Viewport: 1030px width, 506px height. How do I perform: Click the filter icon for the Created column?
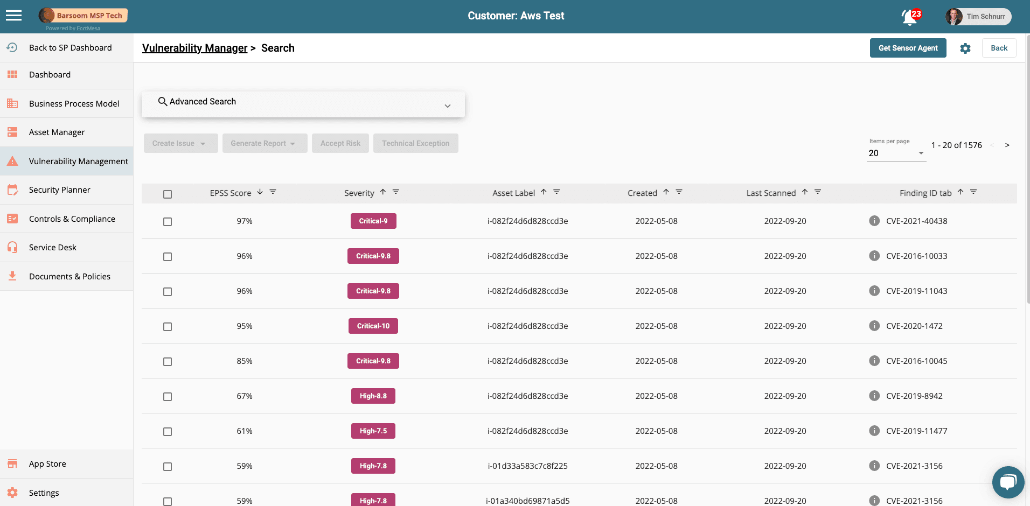coord(679,192)
